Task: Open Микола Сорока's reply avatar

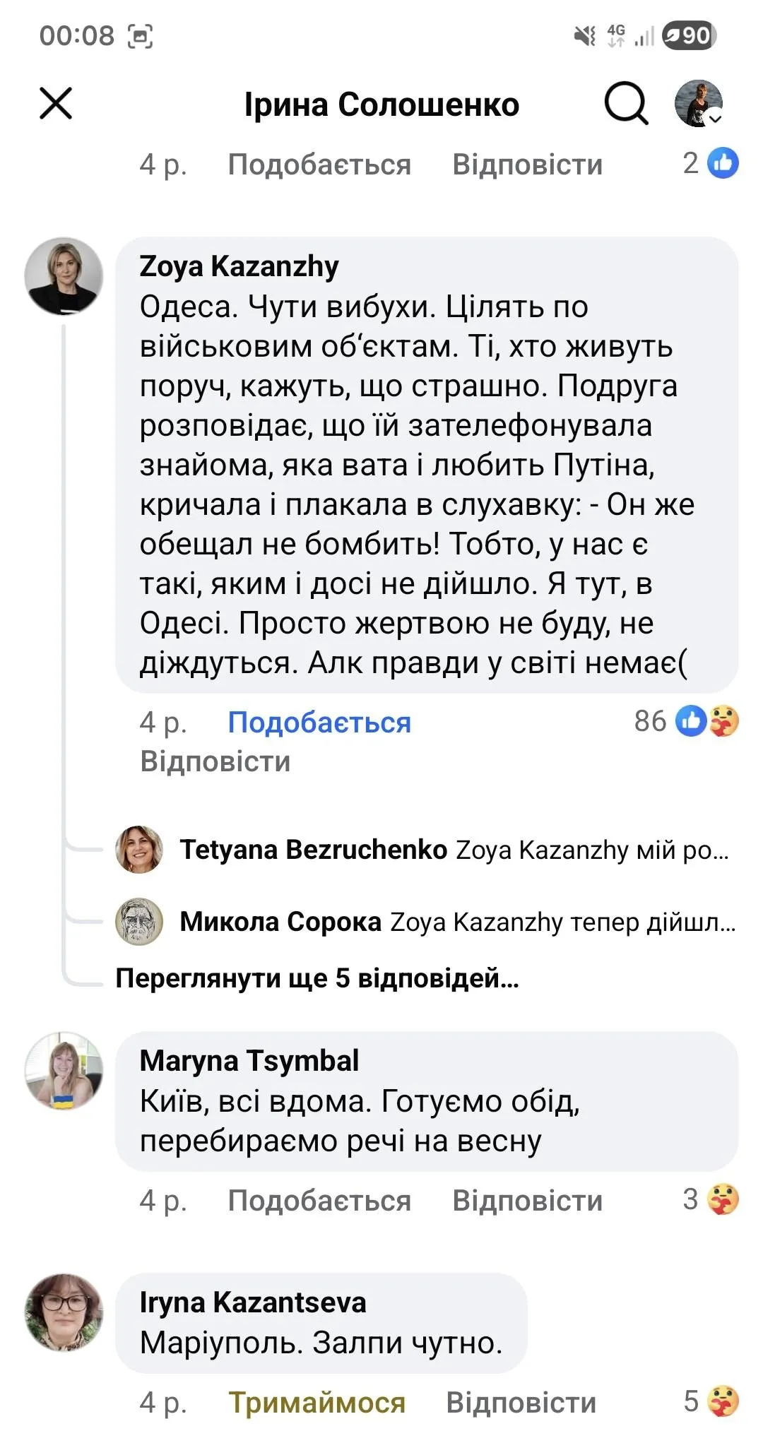Action: coord(139,922)
